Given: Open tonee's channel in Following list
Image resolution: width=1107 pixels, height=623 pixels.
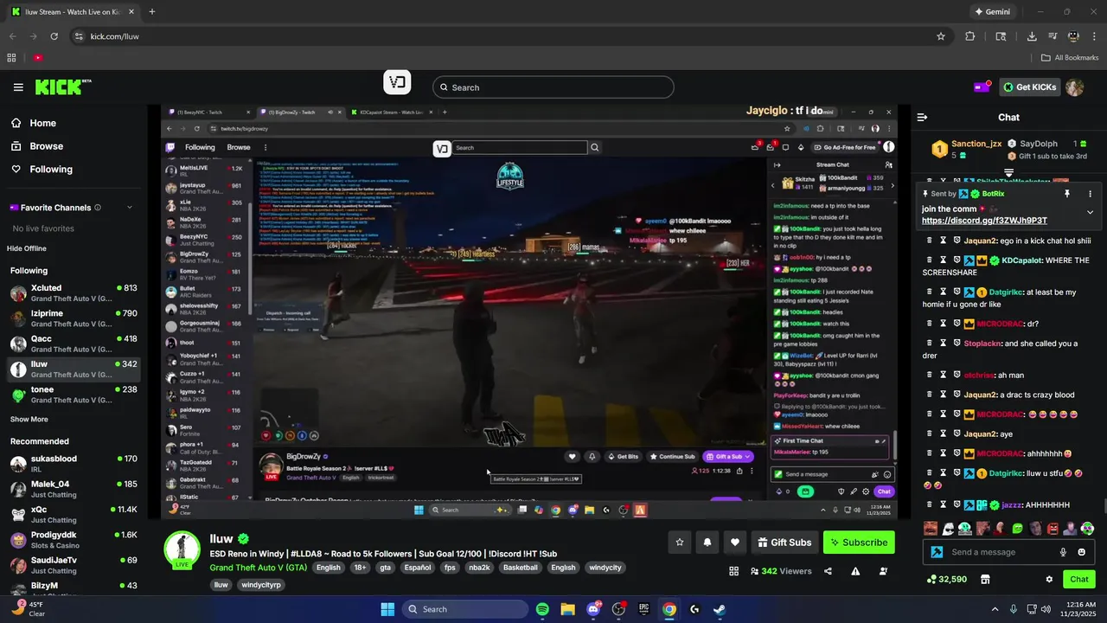Looking at the screenshot, I should (74, 395).
